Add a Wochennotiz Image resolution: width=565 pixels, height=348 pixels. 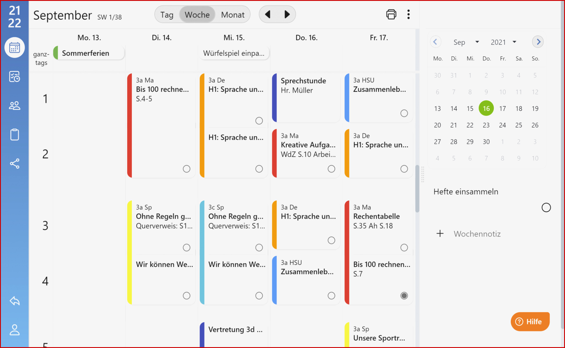[477, 234]
